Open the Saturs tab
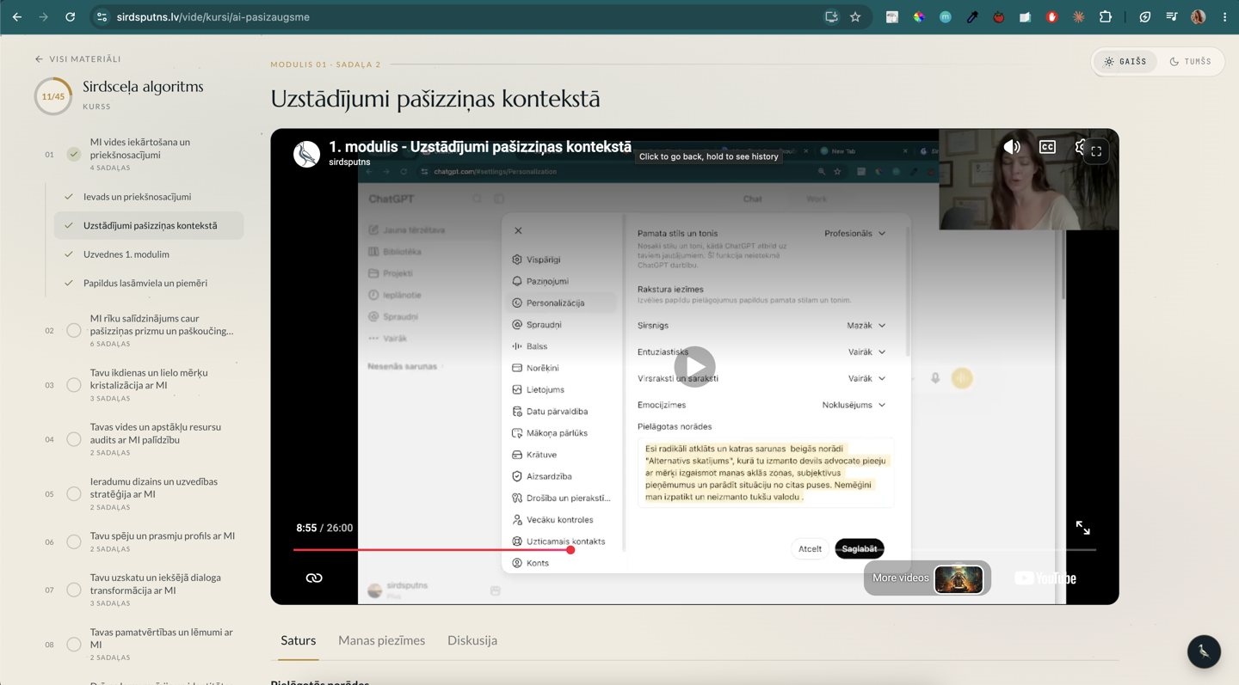1239x685 pixels. click(x=299, y=640)
